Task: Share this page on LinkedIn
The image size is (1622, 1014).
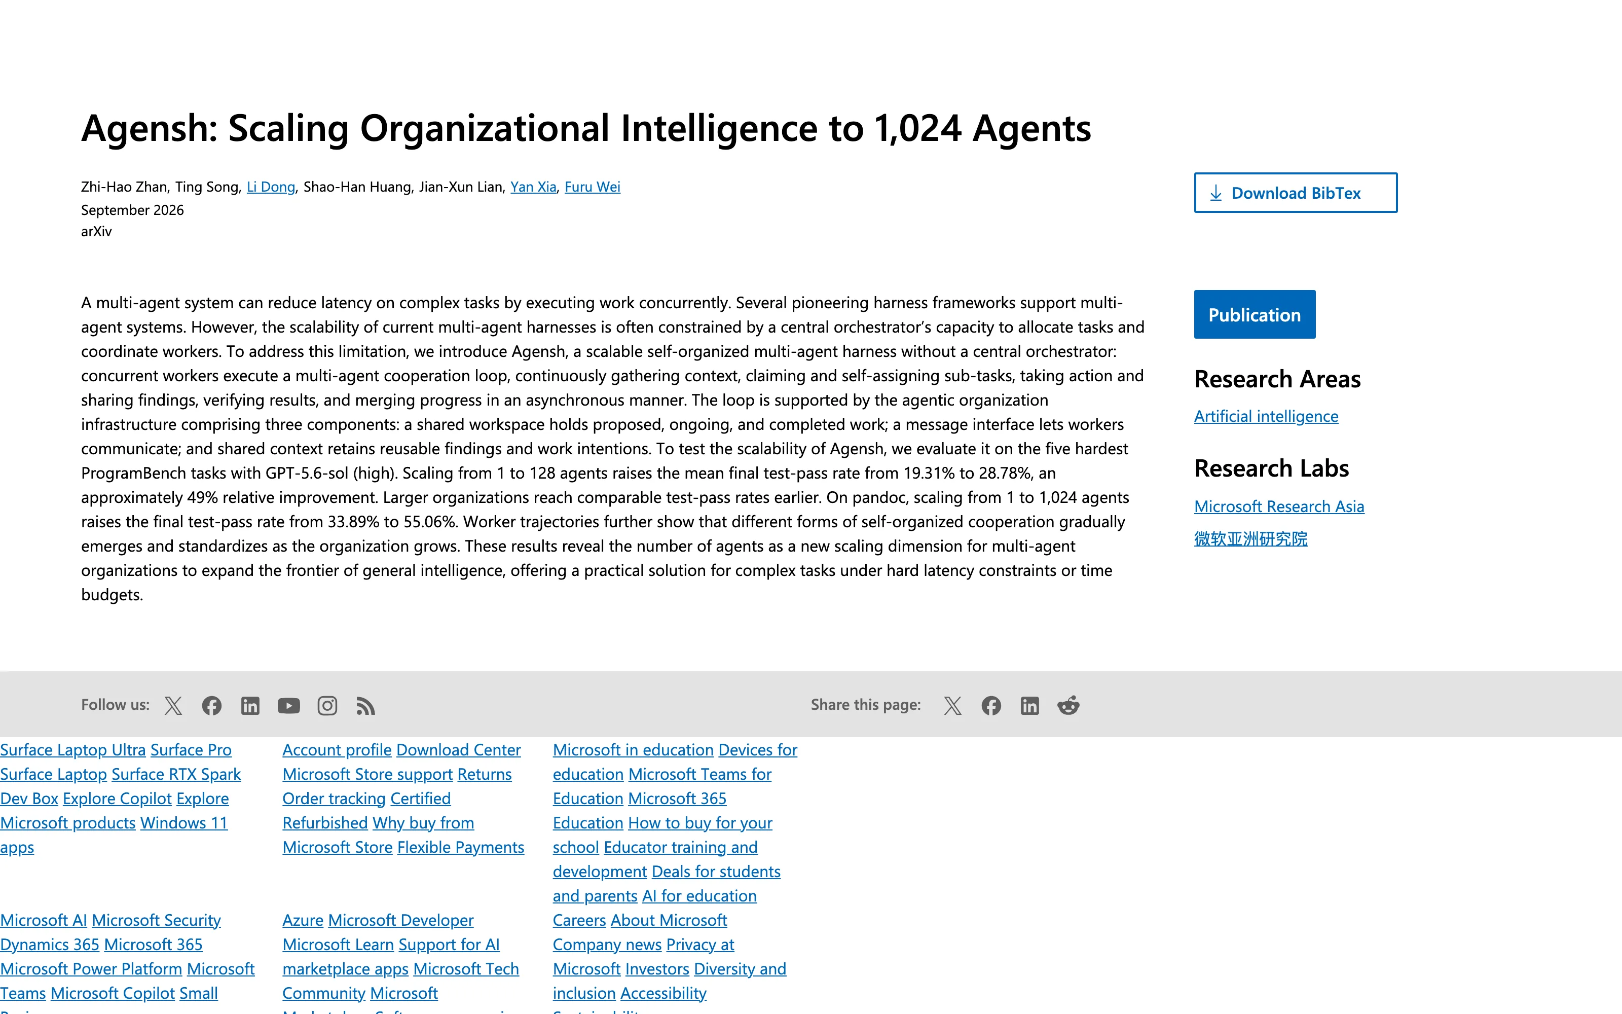Action: pyautogui.click(x=1029, y=706)
